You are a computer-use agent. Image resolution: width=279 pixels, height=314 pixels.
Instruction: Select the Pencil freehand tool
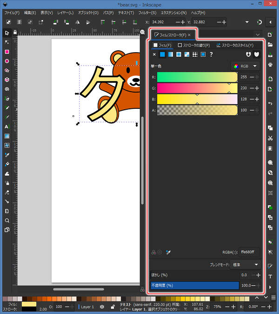[7, 108]
